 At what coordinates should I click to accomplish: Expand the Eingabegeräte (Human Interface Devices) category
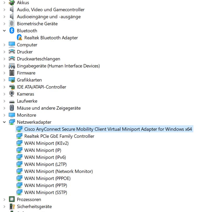(x=4, y=66)
